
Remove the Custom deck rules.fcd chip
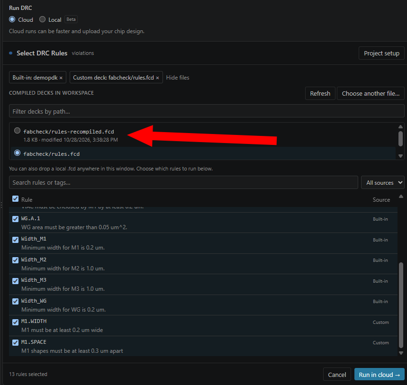point(157,78)
